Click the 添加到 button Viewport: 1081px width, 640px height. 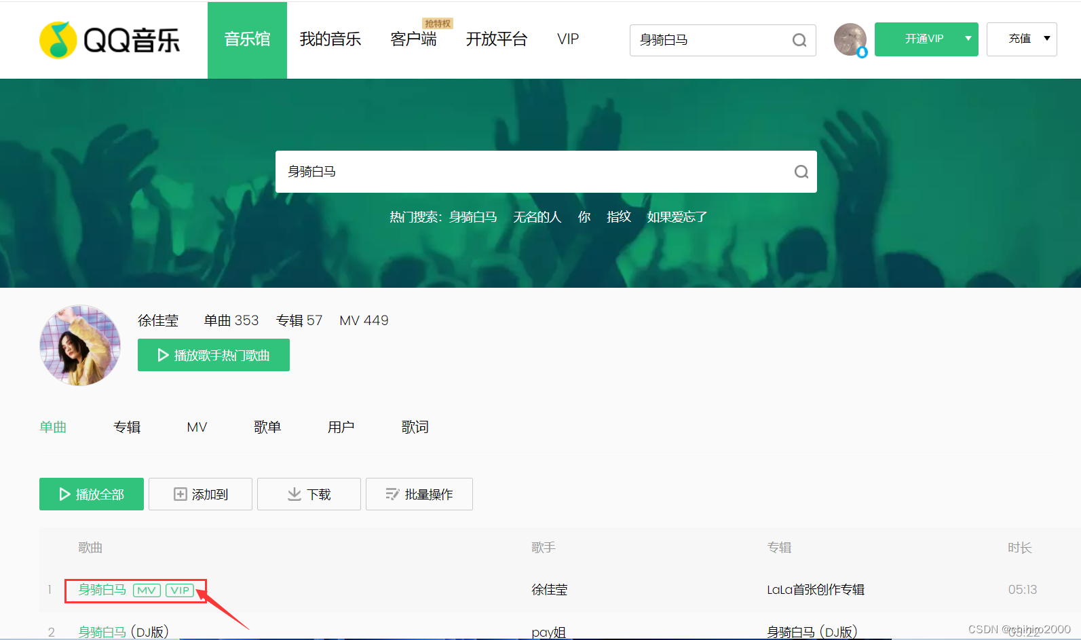click(200, 494)
